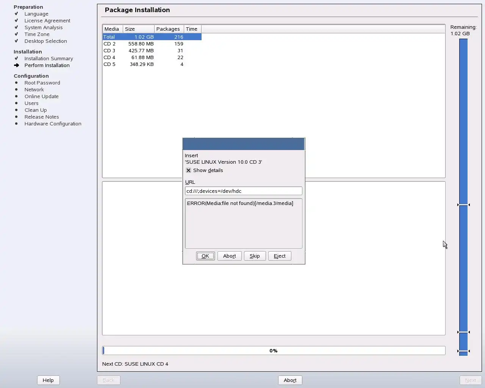Click the Network step label
Screen dimensions: 485x388
coord(34,89)
